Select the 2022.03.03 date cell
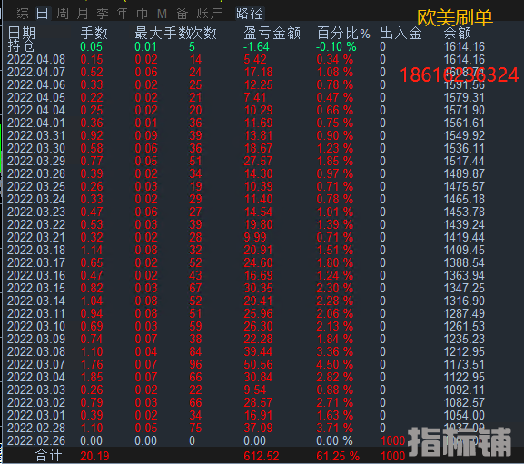The height and width of the screenshot is (464, 524). 36,390
